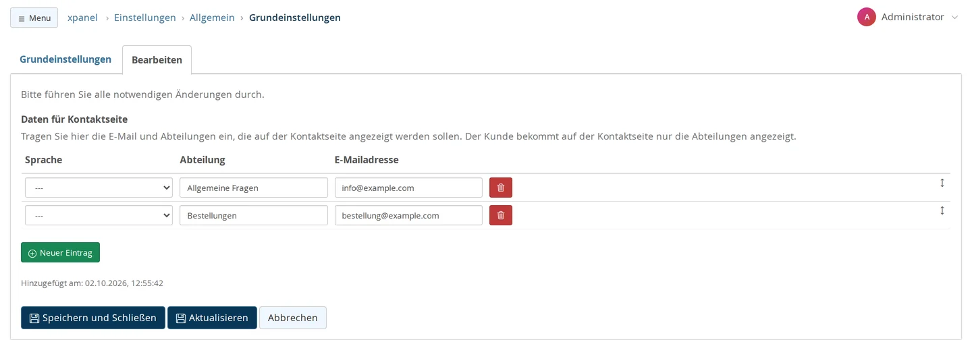The height and width of the screenshot is (340, 972).
Task: Open the Menu hamburger button
Action: (x=34, y=18)
